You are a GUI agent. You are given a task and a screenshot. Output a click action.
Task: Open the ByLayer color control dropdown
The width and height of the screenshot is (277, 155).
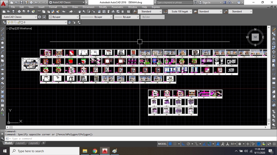coord(63,17)
